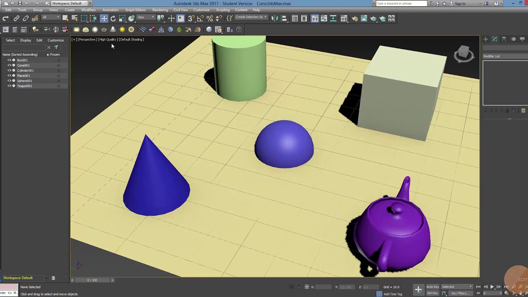Hide Cylinder001 with its eye icon
528x297 pixels.
click(x=9, y=71)
